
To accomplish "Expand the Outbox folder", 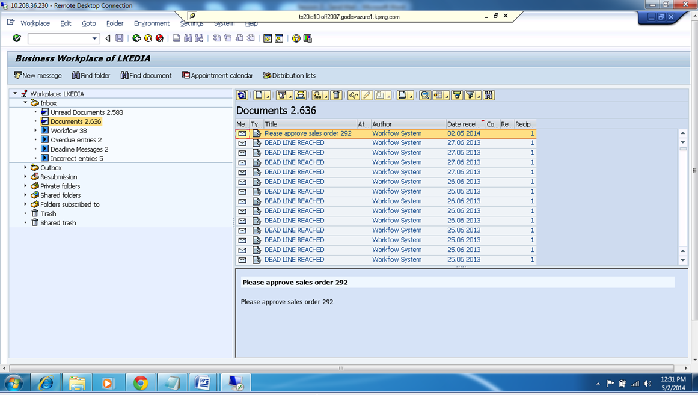I will point(26,167).
